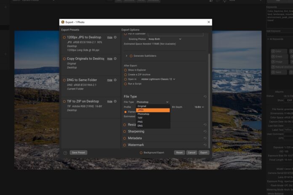Open the Existing Photos Keep Both dropdown
293x195 pixels.
click(x=165, y=39)
